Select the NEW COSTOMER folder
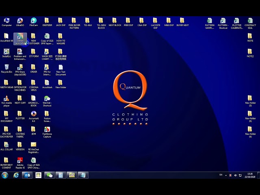The width and height of the screenshot is (260, 195). [34, 39]
